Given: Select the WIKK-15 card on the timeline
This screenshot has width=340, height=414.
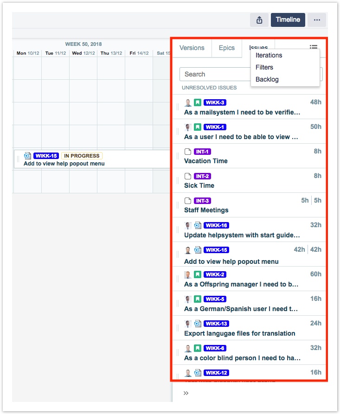Looking at the screenshot, I should (93, 159).
